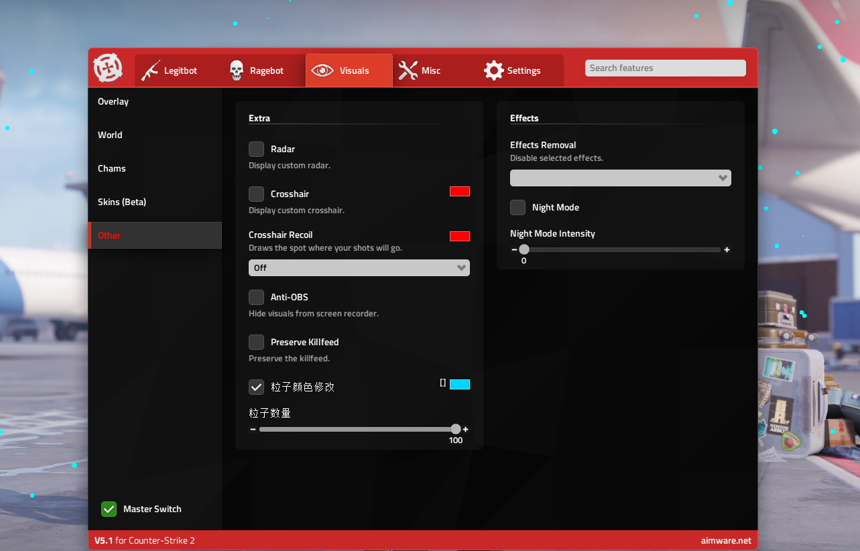Click the rifle icon on the Legitbot tab
This screenshot has height=551, width=860.
(151, 70)
